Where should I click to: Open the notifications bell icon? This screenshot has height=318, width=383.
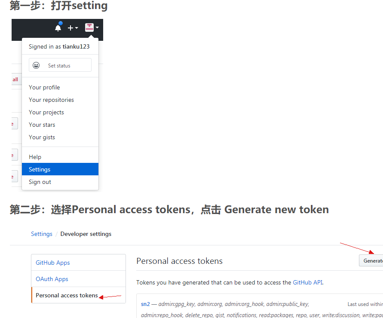coord(58,28)
